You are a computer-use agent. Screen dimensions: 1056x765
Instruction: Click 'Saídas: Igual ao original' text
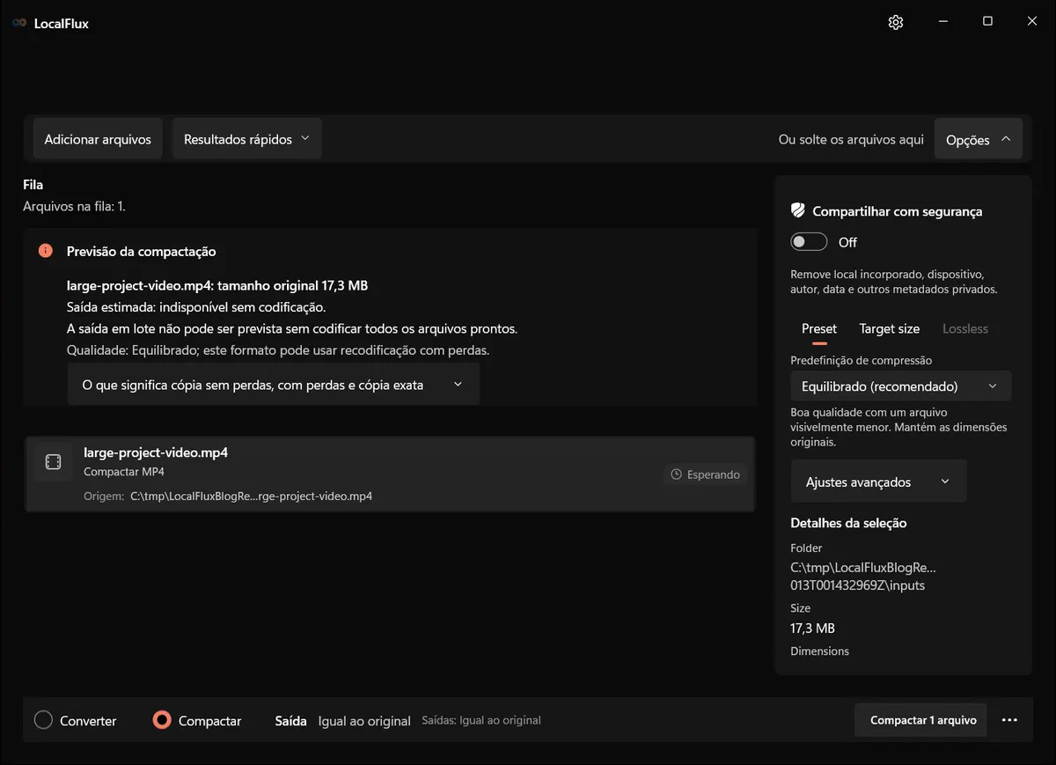click(x=481, y=720)
